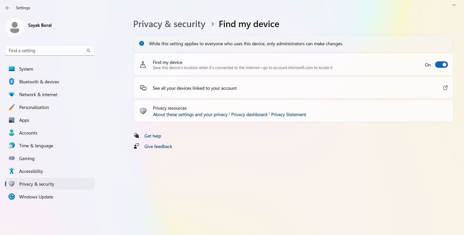Screen dimensions: 464x235
Task: Click the external link icon for linked devices
Action: point(445,88)
